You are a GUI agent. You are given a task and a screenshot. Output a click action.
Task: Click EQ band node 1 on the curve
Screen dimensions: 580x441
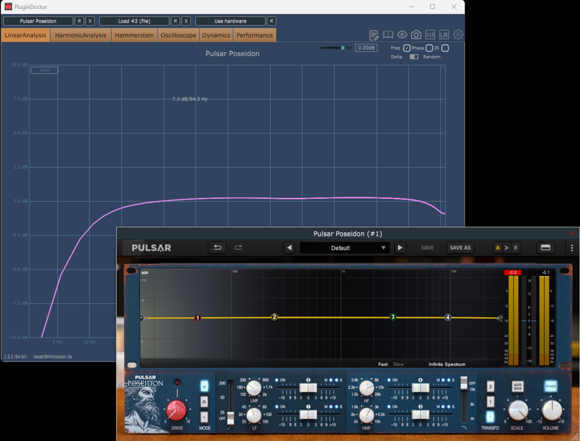[x=198, y=318]
